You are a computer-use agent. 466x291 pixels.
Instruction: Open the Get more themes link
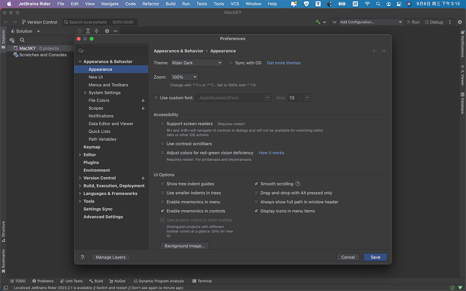pyautogui.click(x=284, y=63)
